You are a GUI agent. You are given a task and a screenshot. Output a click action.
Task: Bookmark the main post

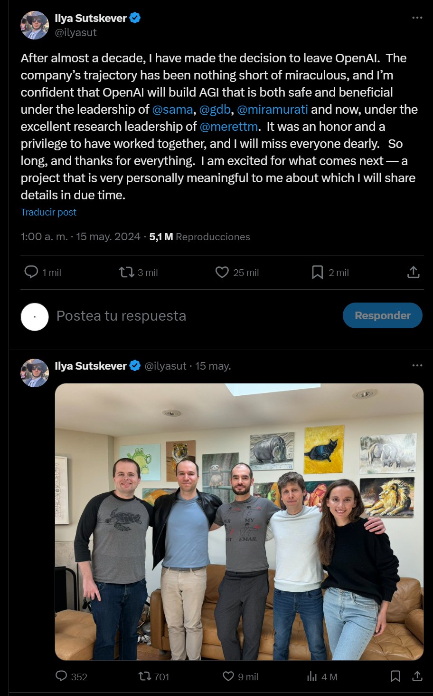click(317, 272)
